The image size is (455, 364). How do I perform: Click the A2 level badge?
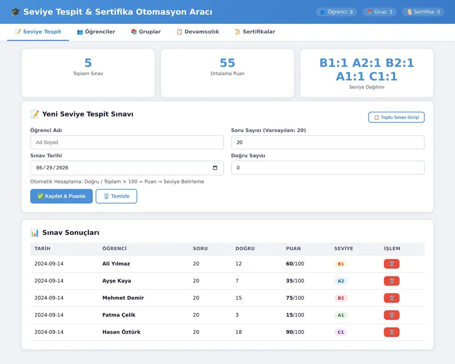tap(341, 281)
